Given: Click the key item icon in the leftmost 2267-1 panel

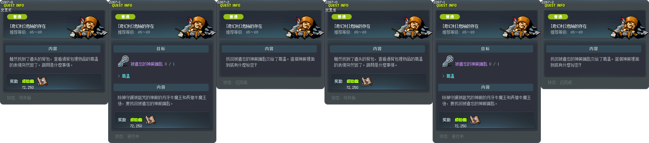Looking at the screenshot, I should 123,61.
